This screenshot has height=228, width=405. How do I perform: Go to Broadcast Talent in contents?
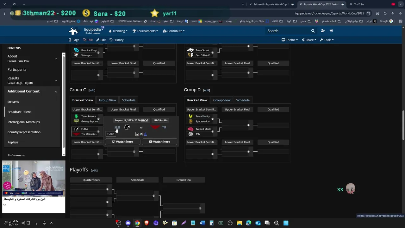point(19,112)
